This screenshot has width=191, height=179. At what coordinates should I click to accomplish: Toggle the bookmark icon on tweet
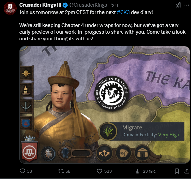(x=177, y=171)
